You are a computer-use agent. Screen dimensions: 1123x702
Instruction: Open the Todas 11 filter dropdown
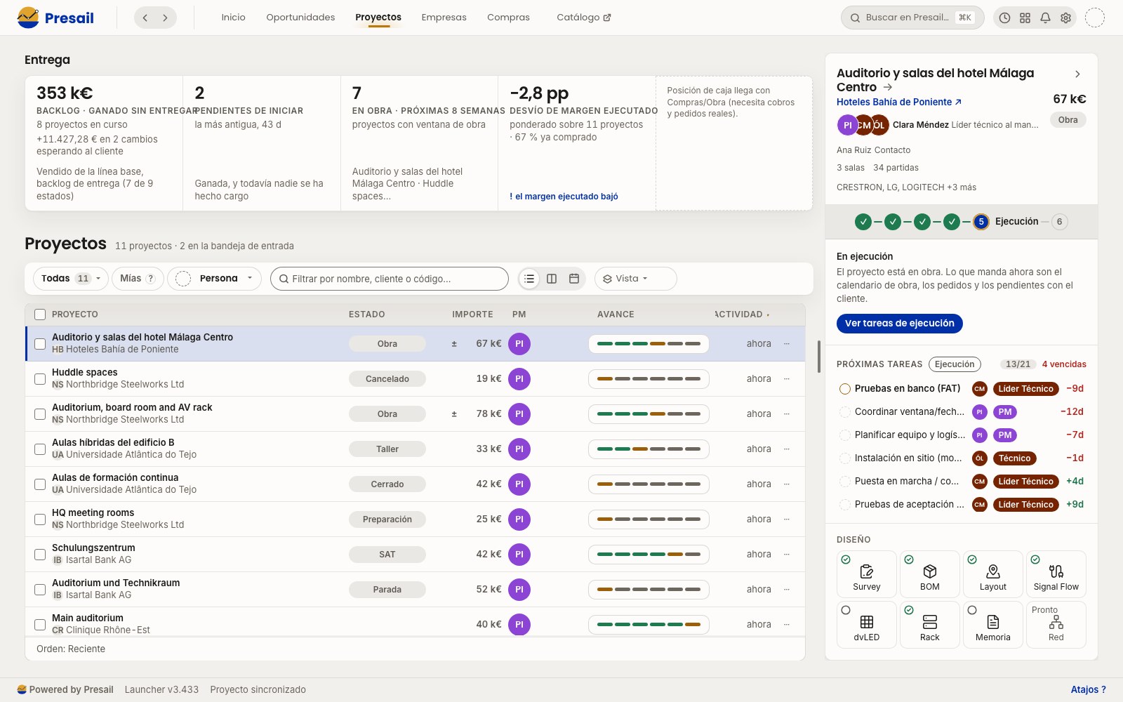click(x=70, y=279)
